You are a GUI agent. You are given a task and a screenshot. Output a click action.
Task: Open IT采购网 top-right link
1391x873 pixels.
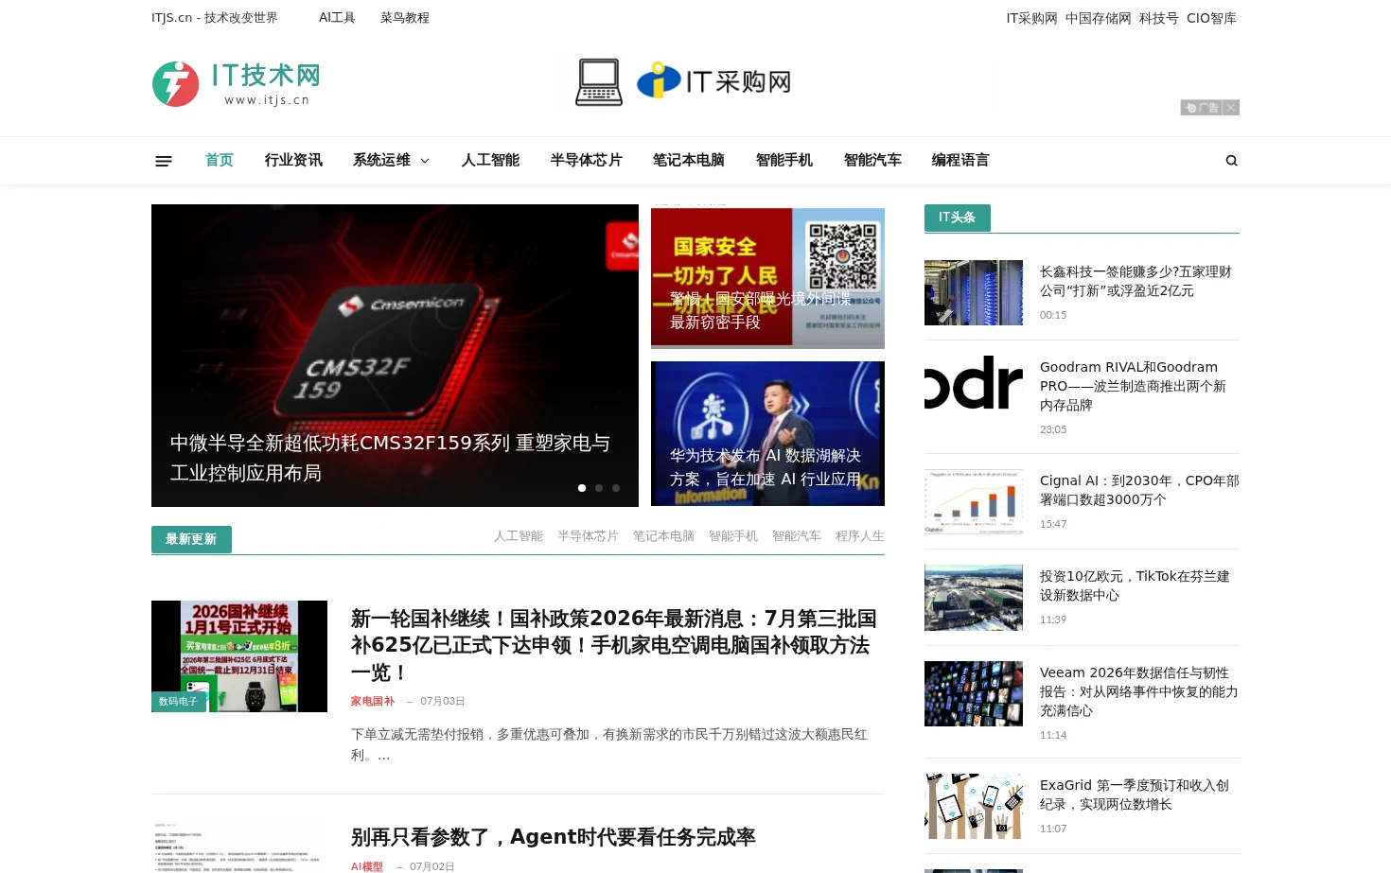coord(1031,18)
